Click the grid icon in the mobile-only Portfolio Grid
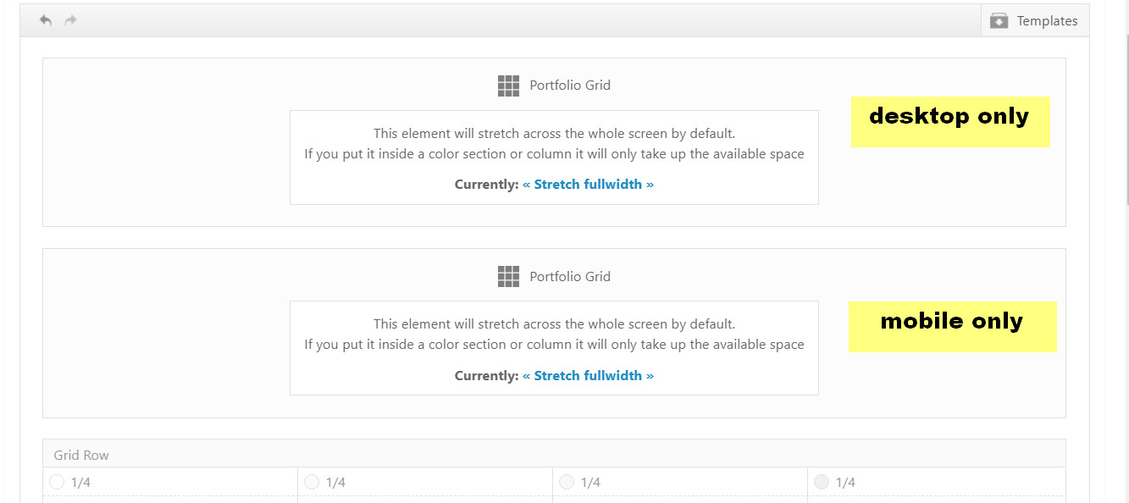Viewport: 1129px width, 503px height. coord(508,277)
